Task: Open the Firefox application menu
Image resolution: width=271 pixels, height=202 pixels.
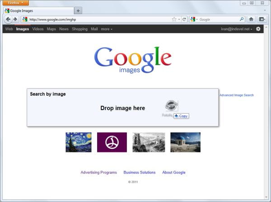Action: [x=16, y=3]
